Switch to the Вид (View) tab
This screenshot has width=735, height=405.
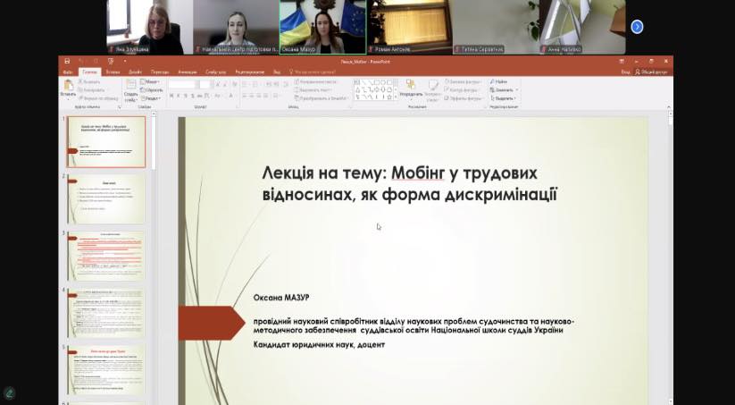(277, 72)
